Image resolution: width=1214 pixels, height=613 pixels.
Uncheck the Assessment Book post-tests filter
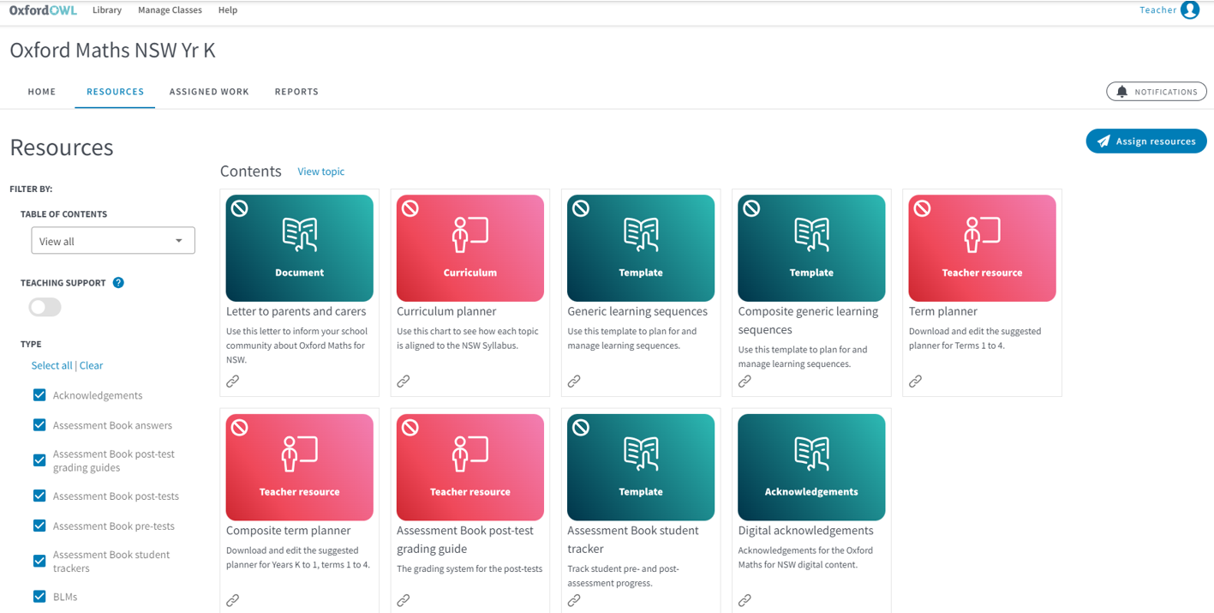point(39,496)
